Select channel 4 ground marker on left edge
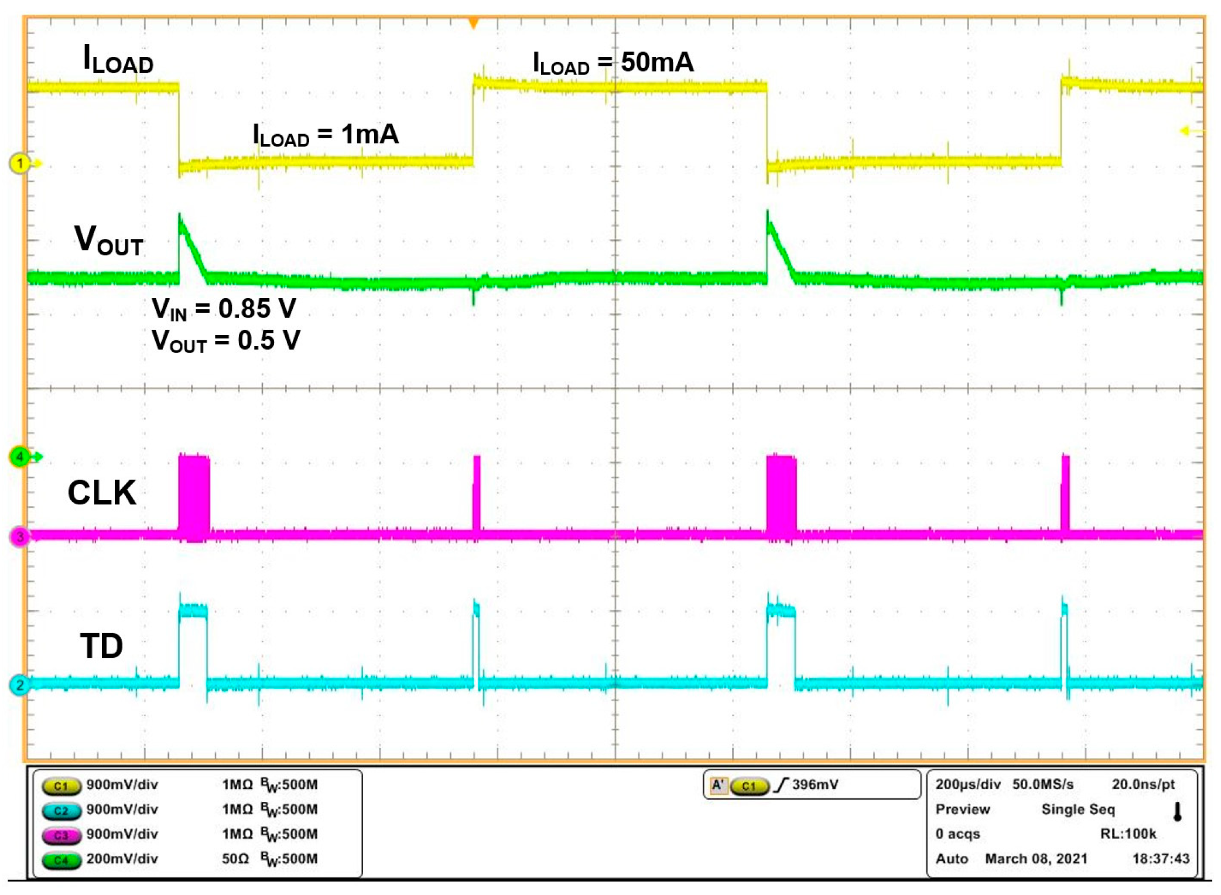Viewport: 1221px width, 895px height. pos(20,457)
